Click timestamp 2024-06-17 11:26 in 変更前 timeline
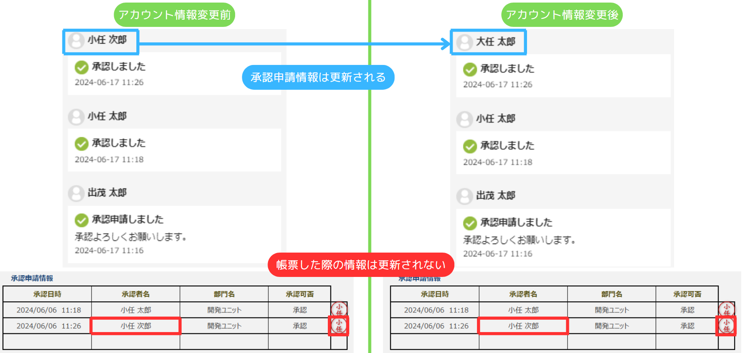This screenshot has width=742, height=353. [x=109, y=82]
